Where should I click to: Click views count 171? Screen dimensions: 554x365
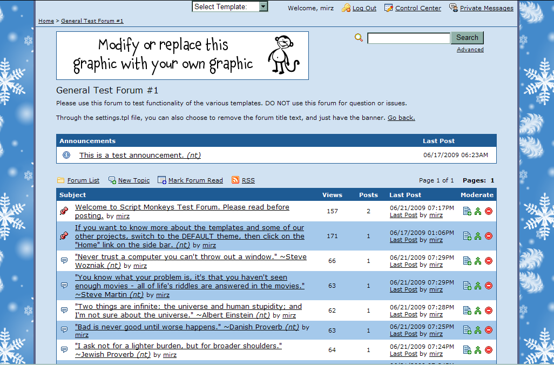(332, 236)
